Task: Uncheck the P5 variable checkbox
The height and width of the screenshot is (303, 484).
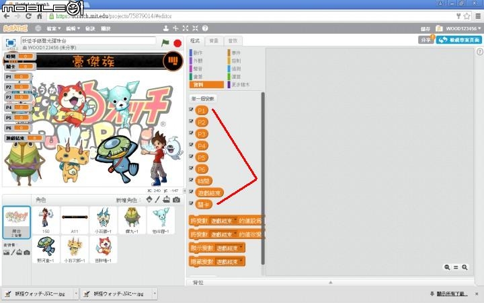Action: pyautogui.click(x=191, y=156)
